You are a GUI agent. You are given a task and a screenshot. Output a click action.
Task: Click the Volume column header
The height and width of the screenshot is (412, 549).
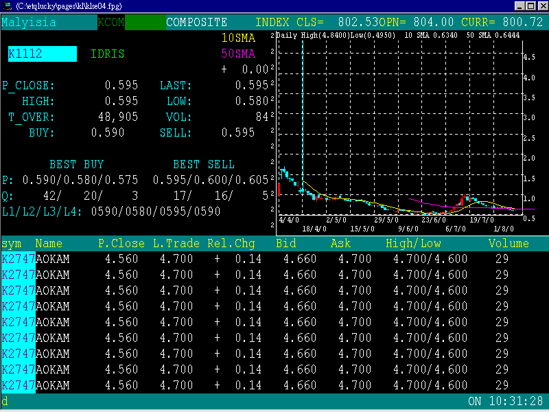coord(509,243)
